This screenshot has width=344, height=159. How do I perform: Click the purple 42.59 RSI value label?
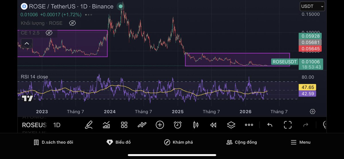point(307,94)
